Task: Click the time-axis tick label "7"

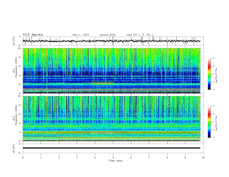Action: tap(149, 158)
